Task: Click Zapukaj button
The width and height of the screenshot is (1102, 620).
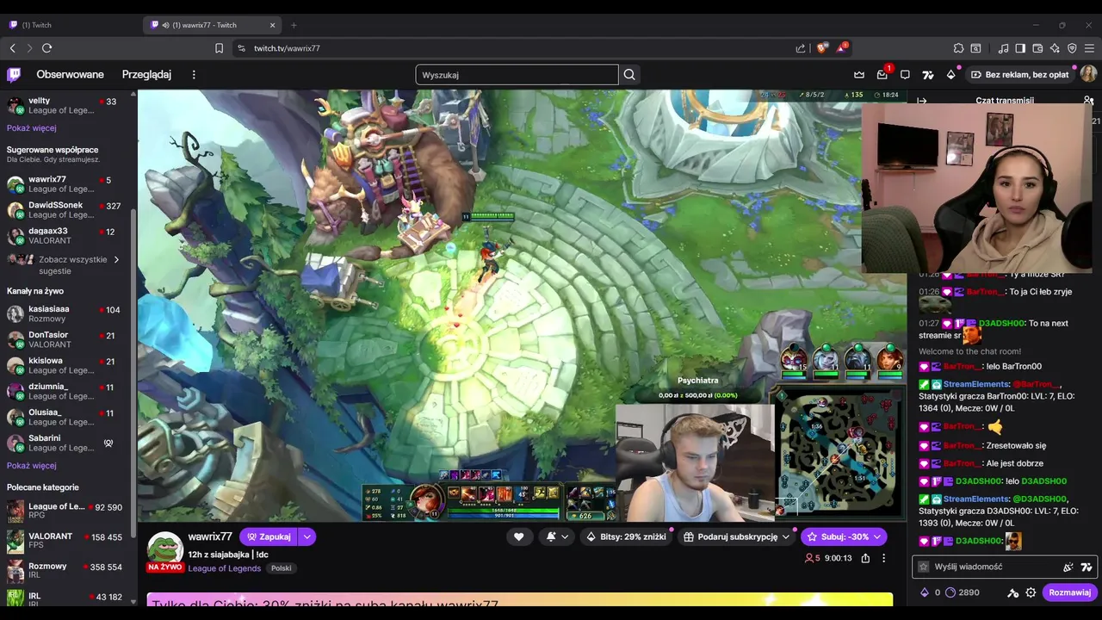Action: (x=269, y=536)
